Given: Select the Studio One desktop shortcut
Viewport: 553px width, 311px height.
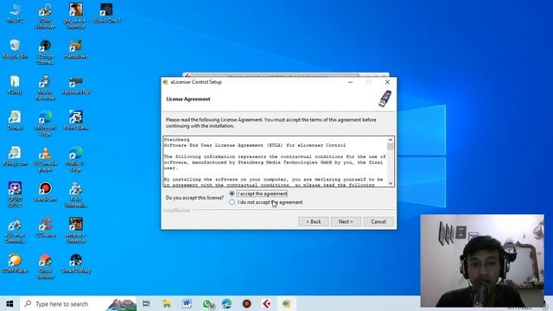Looking at the screenshot, I should click(x=106, y=14).
